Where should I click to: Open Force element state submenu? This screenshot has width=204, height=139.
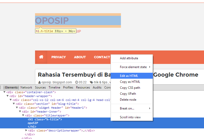(132, 67)
